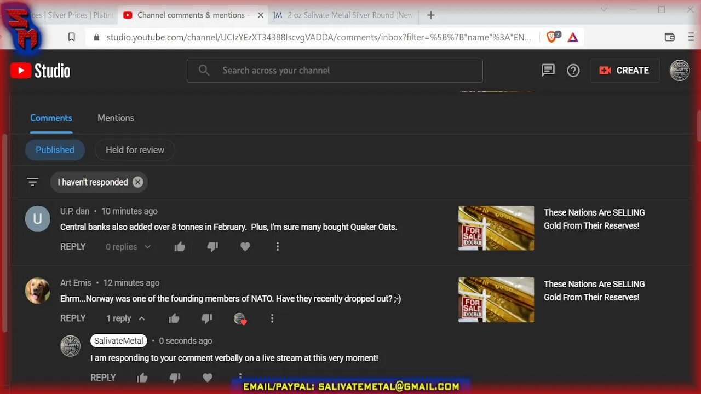Expand 0 replies dropdown on U.P. dan comment
Viewport: 701px width, 394px height.
click(x=128, y=246)
